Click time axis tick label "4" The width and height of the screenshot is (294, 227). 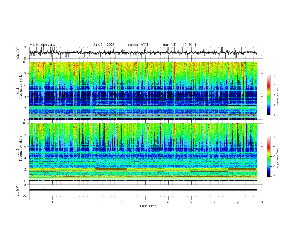click(122, 202)
